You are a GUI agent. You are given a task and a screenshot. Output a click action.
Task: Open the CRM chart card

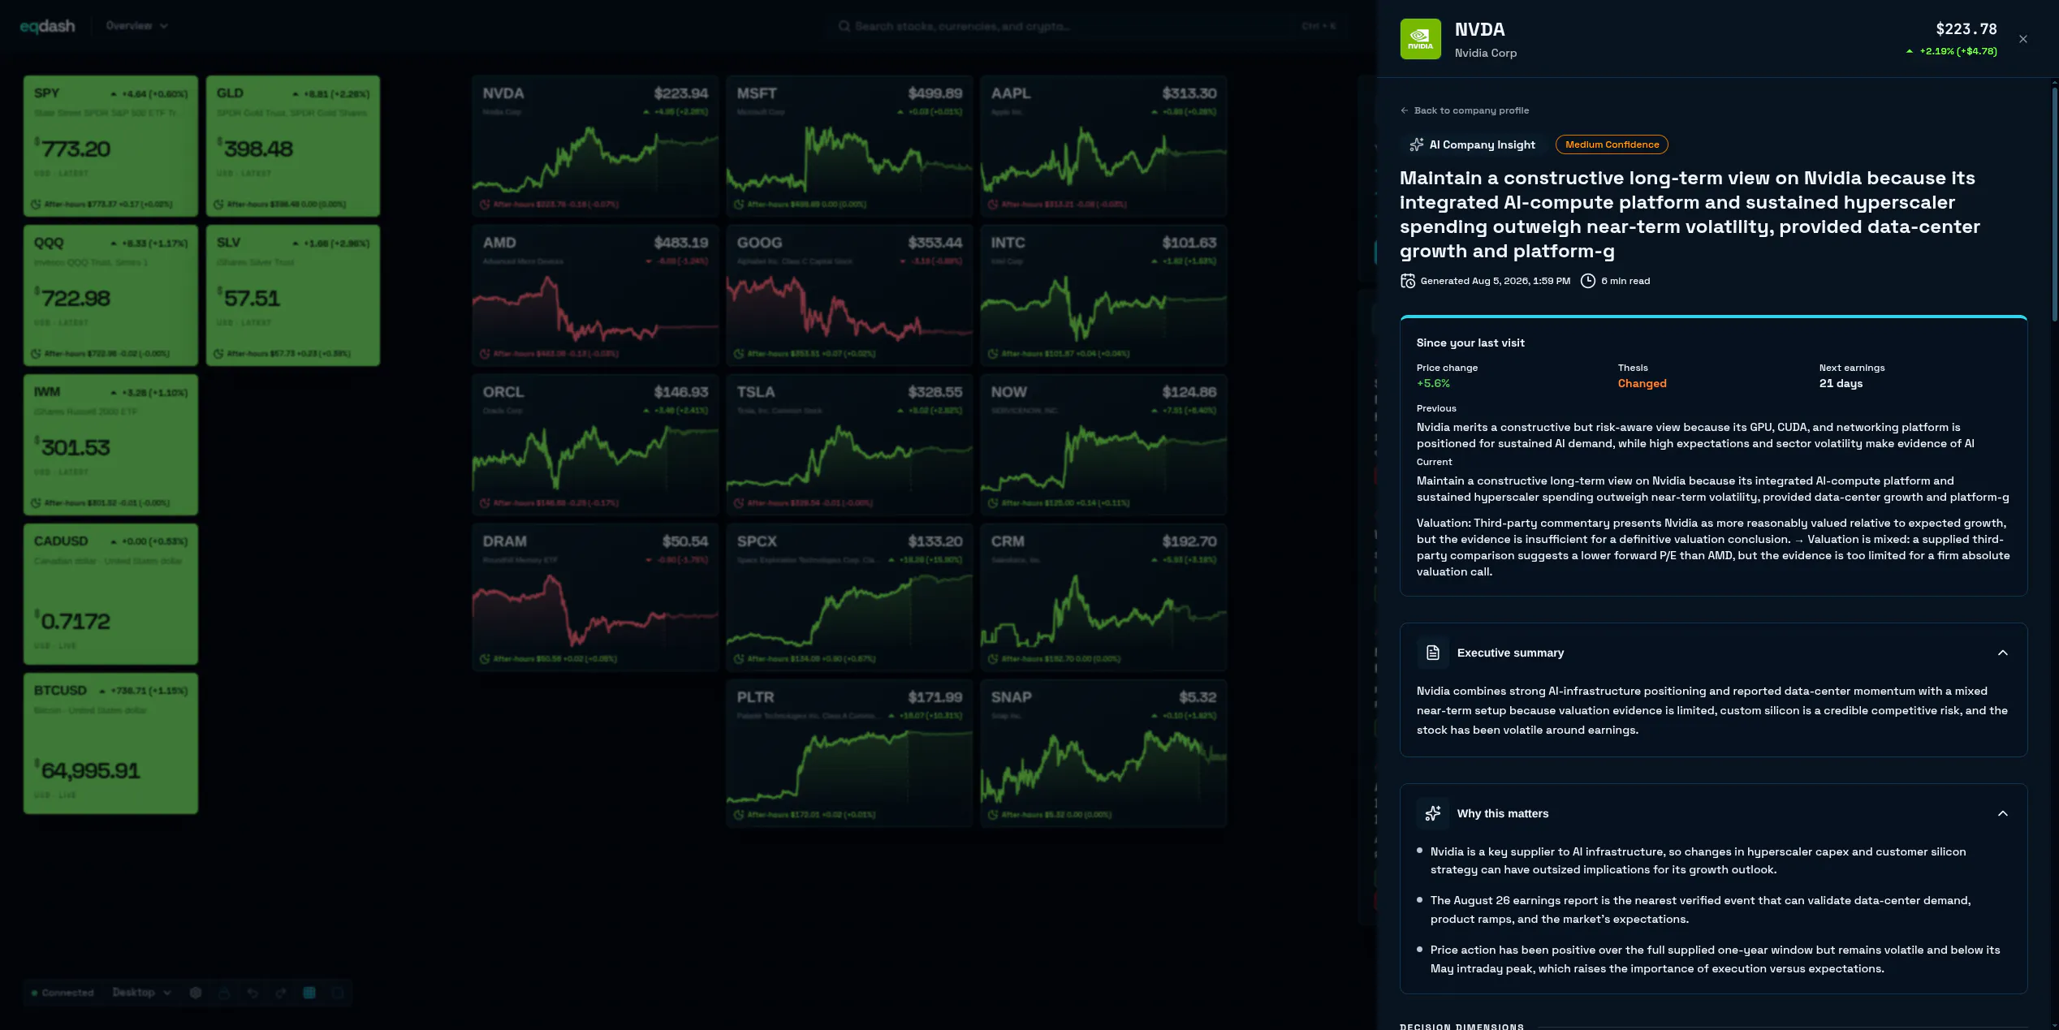pyautogui.click(x=1103, y=597)
